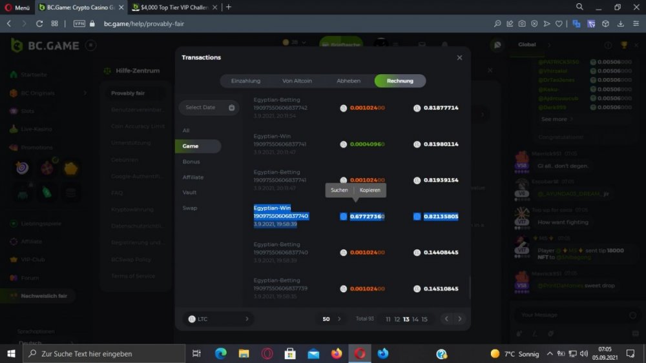Click the snapshot camera icon in toolbar
Image resolution: width=646 pixels, height=363 pixels.
coord(521,23)
